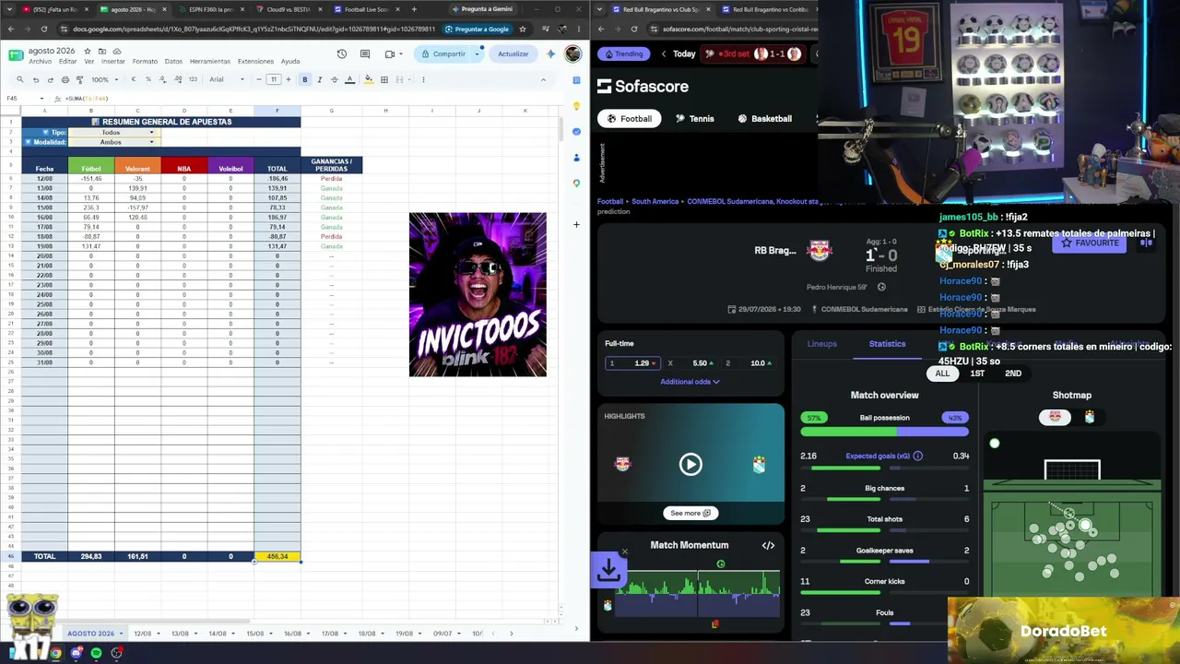This screenshot has width=1180, height=664.
Task: Click the Actualizar button
Action: (513, 53)
